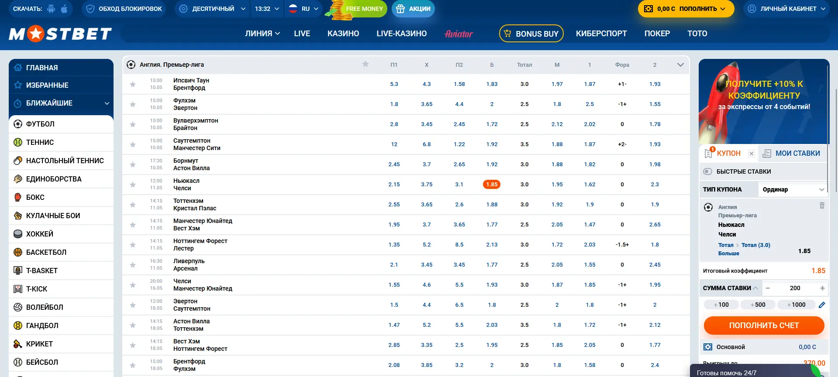
Task: Open the RU language dropdown
Action: [x=303, y=9]
